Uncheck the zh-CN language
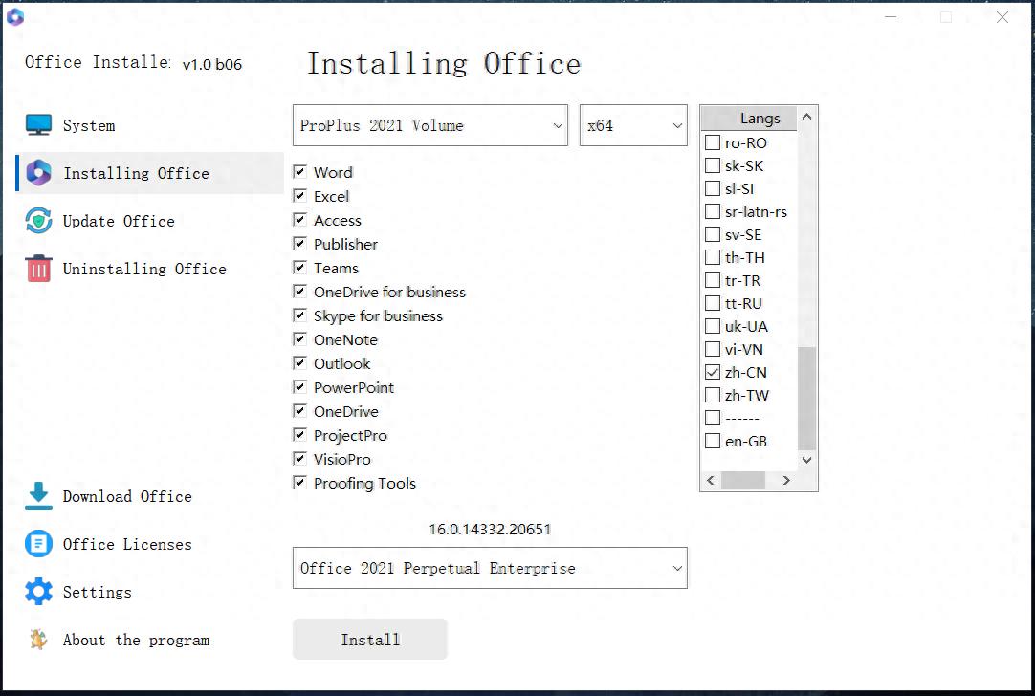 click(x=713, y=371)
